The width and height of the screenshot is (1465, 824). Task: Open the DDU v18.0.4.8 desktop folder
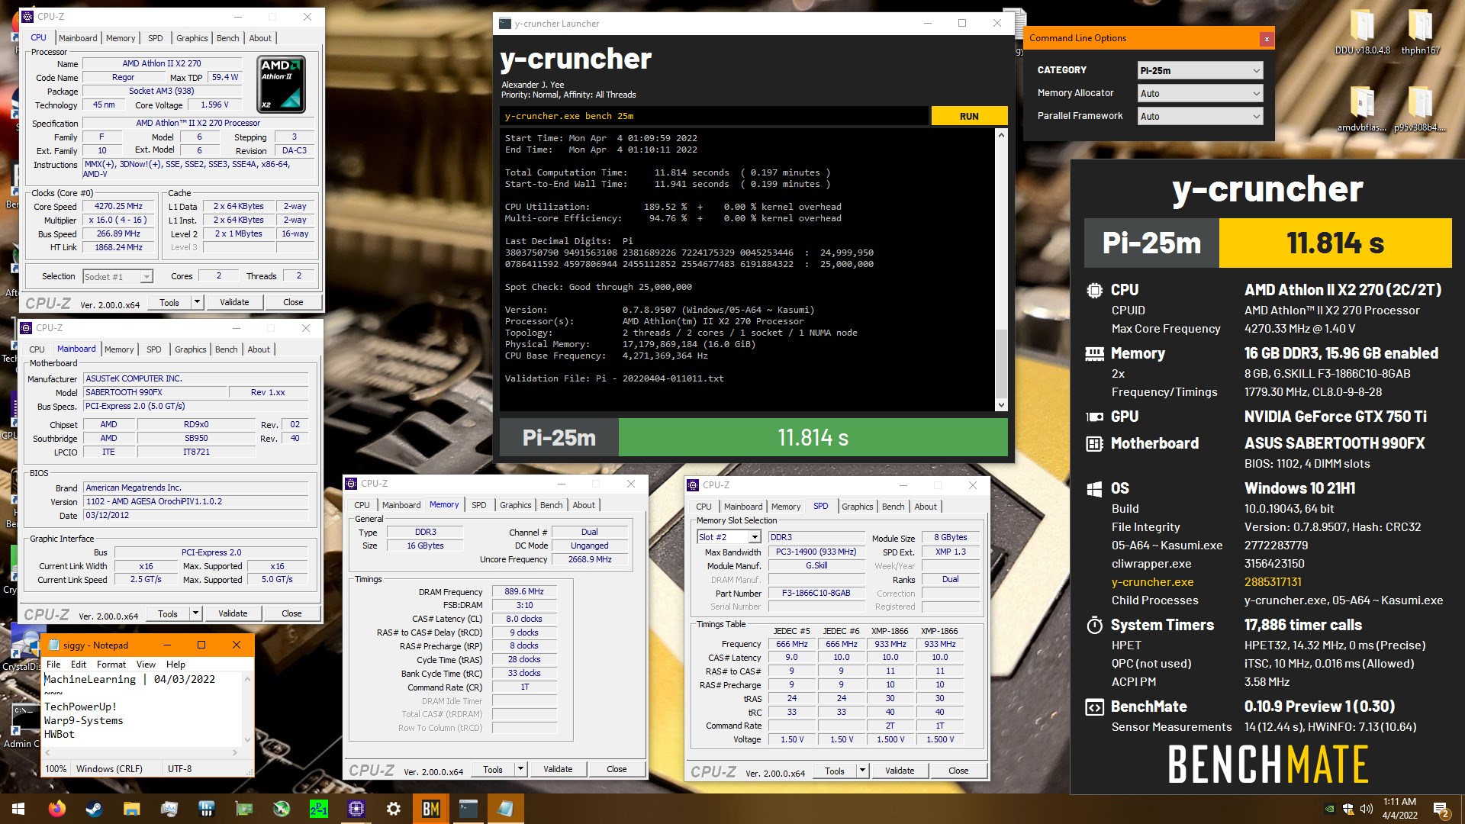[1362, 32]
